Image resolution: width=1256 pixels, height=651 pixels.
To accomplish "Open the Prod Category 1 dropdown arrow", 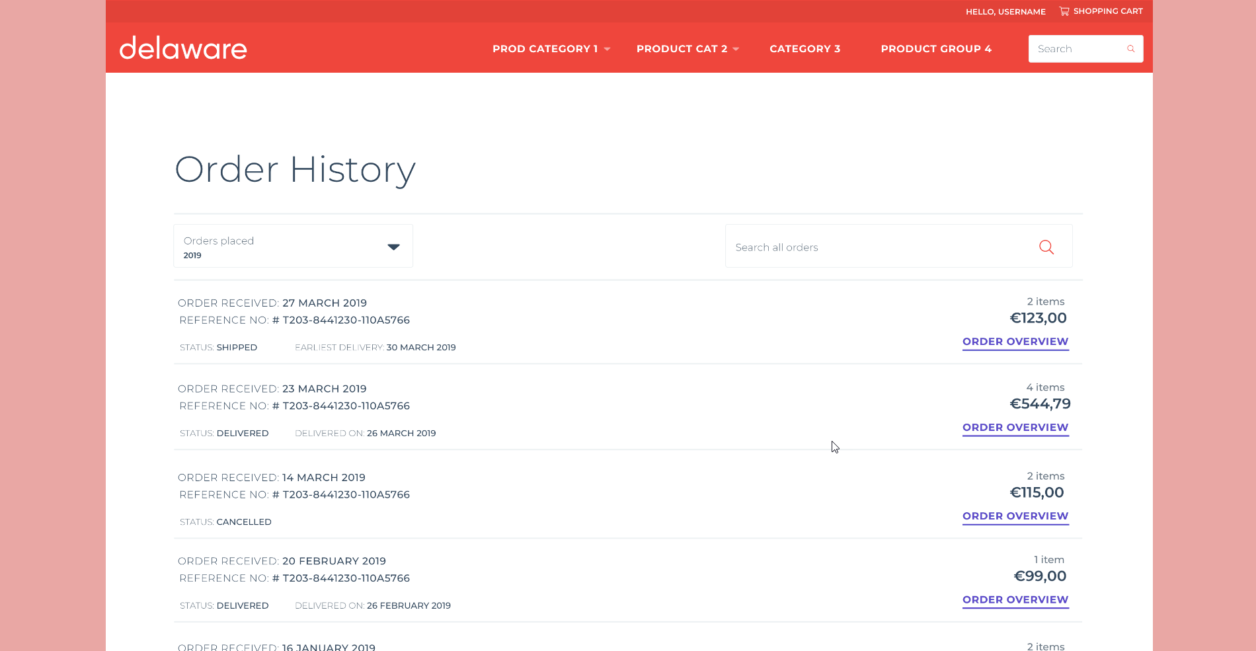I will 607,49.
